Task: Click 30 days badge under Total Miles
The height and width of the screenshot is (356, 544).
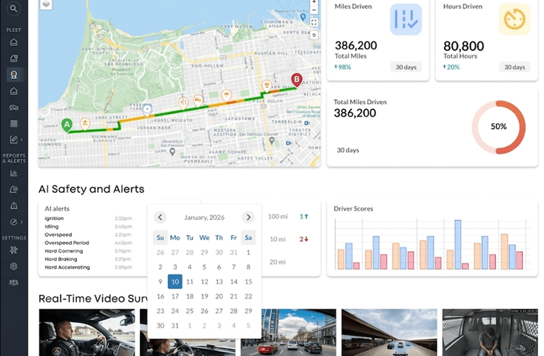Action: click(x=405, y=67)
